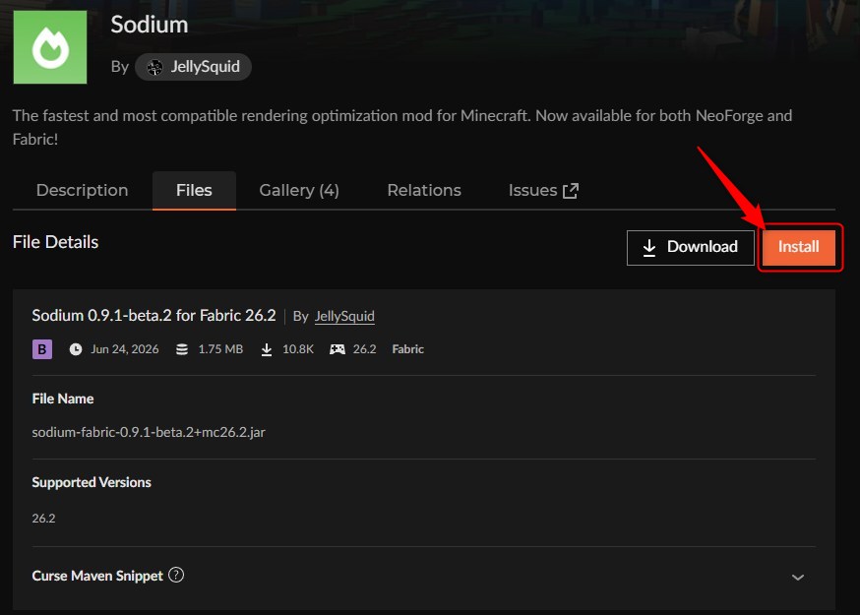Open the Sodium green flame logo

pos(50,47)
